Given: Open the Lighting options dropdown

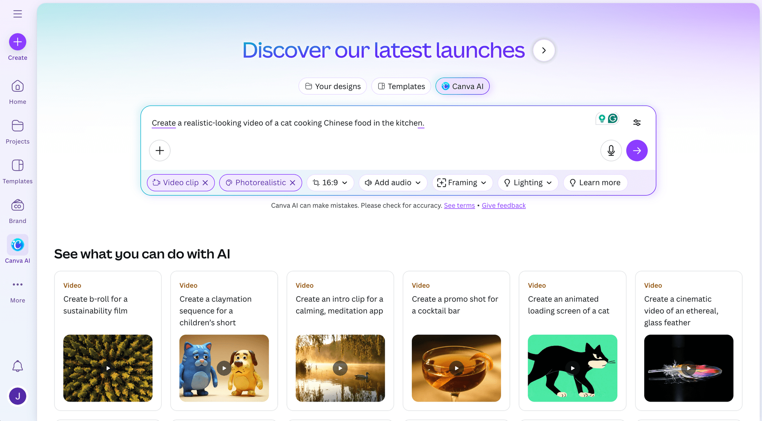Looking at the screenshot, I should pos(528,182).
